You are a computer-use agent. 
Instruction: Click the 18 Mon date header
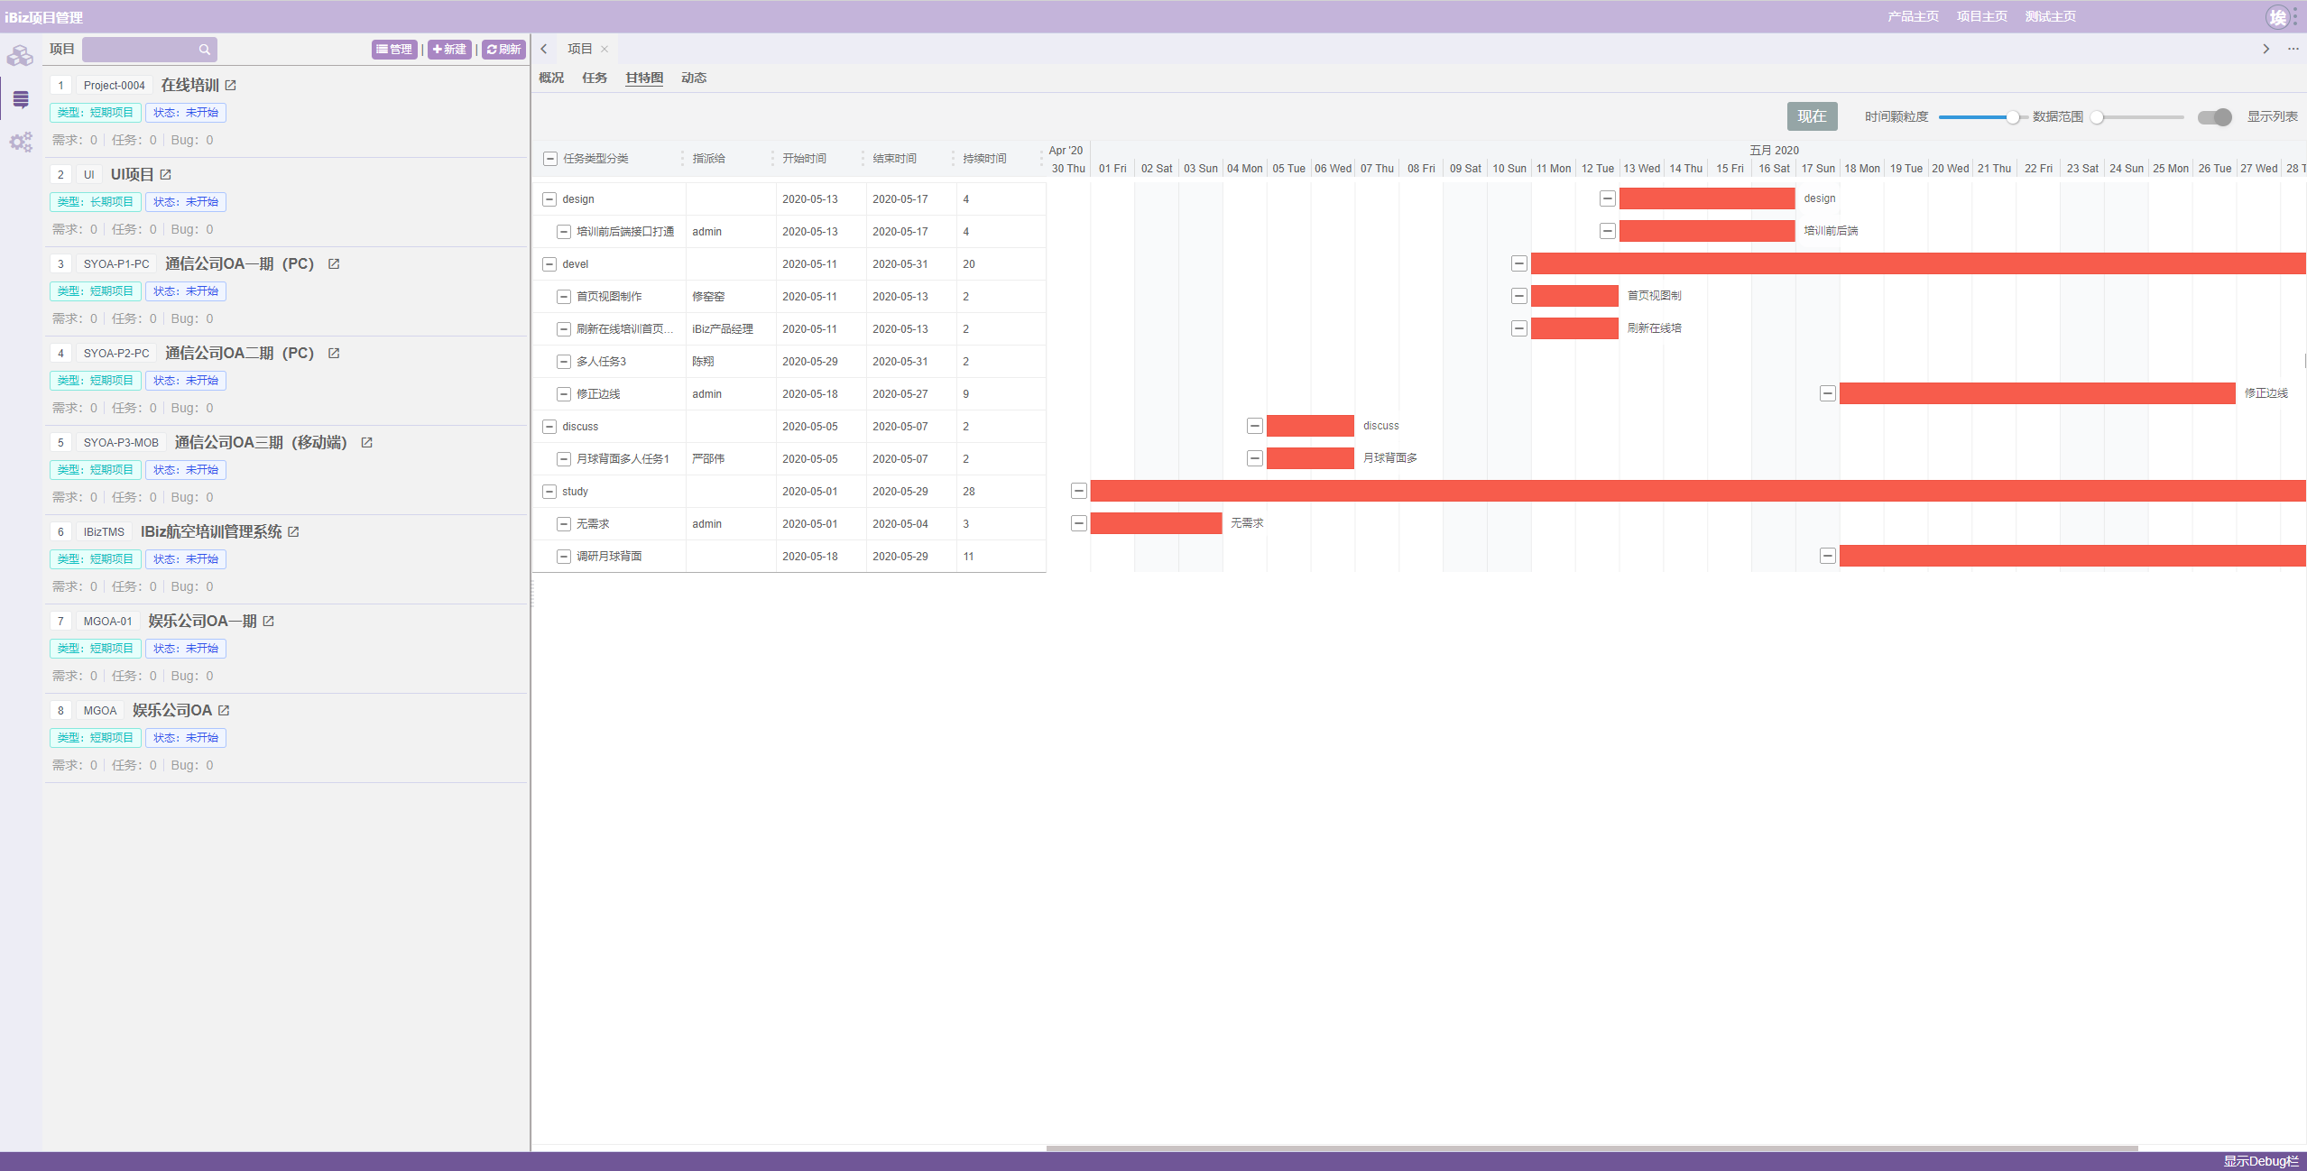1862,169
